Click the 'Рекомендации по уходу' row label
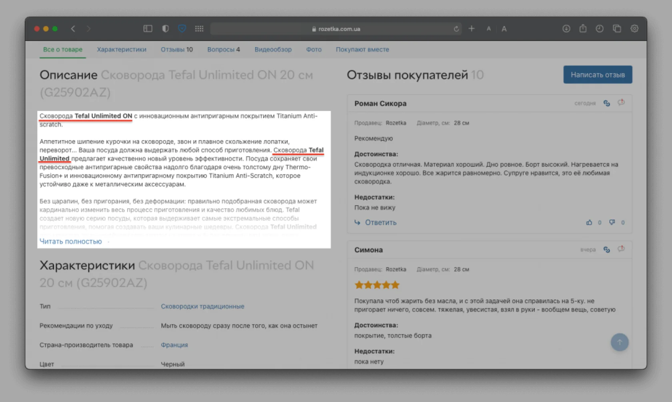This screenshot has width=672, height=402. pos(76,326)
